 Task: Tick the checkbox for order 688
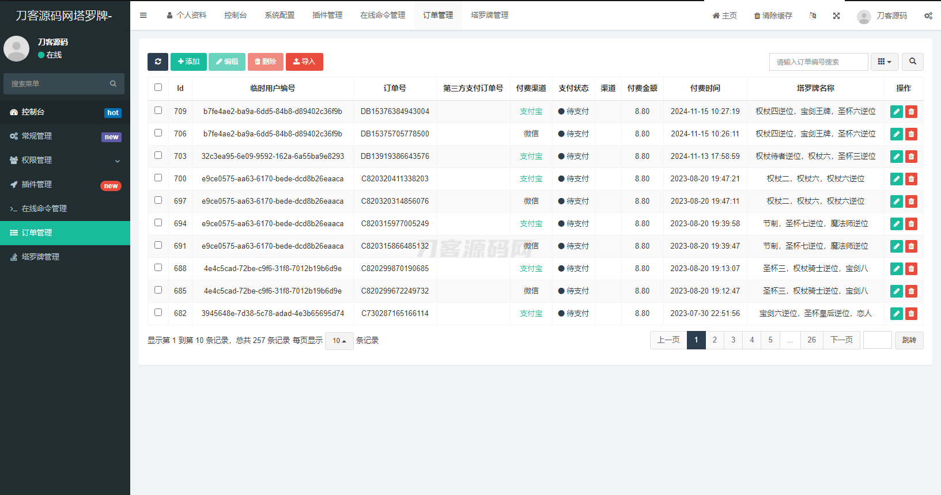(x=158, y=268)
